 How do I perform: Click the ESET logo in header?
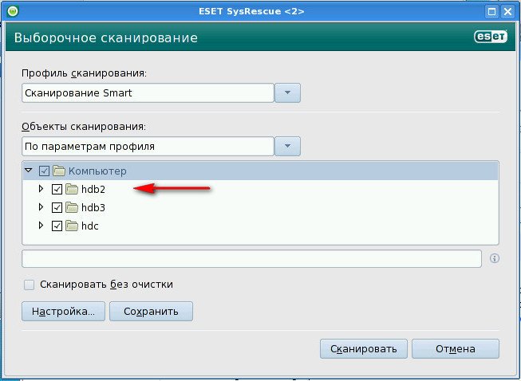click(x=491, y=37)
